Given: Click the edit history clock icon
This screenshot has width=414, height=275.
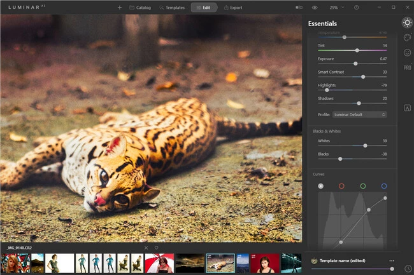Looking at the screenshot, I should point(407,269).
